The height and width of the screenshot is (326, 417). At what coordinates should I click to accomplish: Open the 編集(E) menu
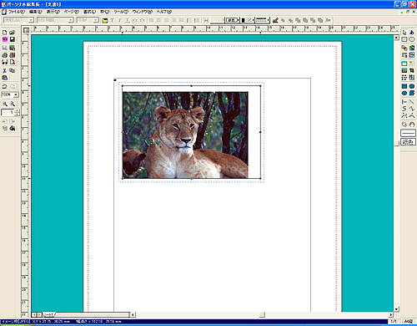[x=36, y=12]
